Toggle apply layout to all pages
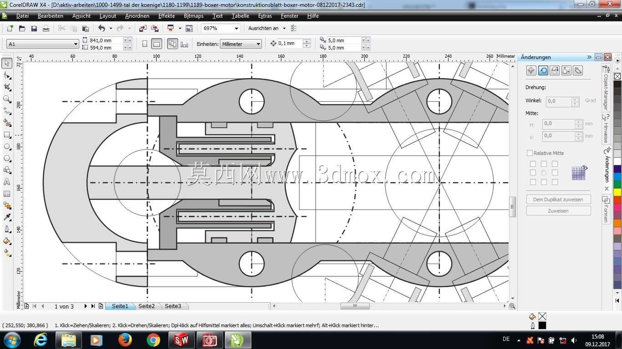The height and width of the screenshot is (349, 622). (x=173, y=44)
